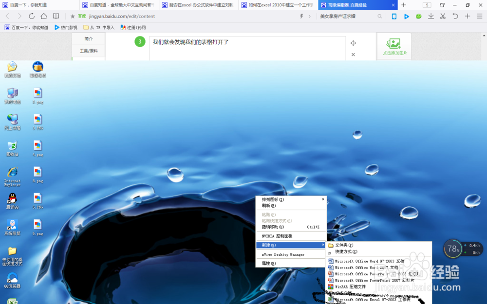Create a PowerPoint 2007 presentation
The image size is (487, 304).
pyautogui.click(x=379, y=280)
